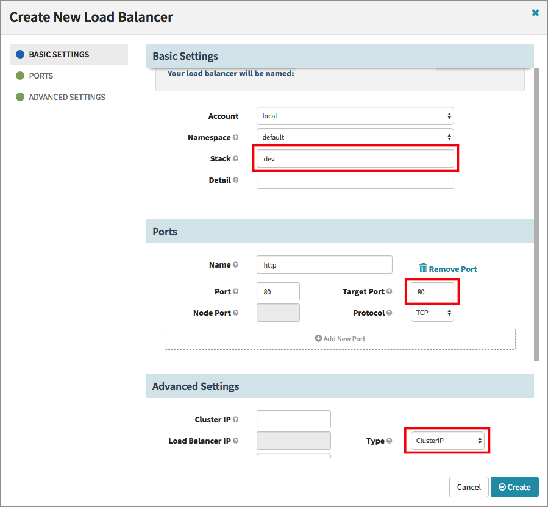Click the help icon next to Namespace
The height and width of the screenshot is (507, 548).
point(236,138)
